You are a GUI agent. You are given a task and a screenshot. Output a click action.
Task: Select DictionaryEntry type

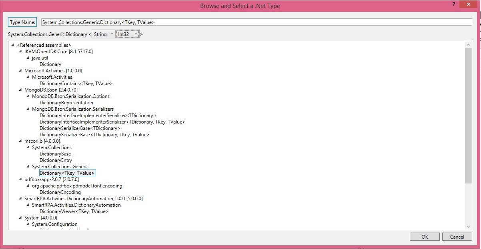point(56,160)
